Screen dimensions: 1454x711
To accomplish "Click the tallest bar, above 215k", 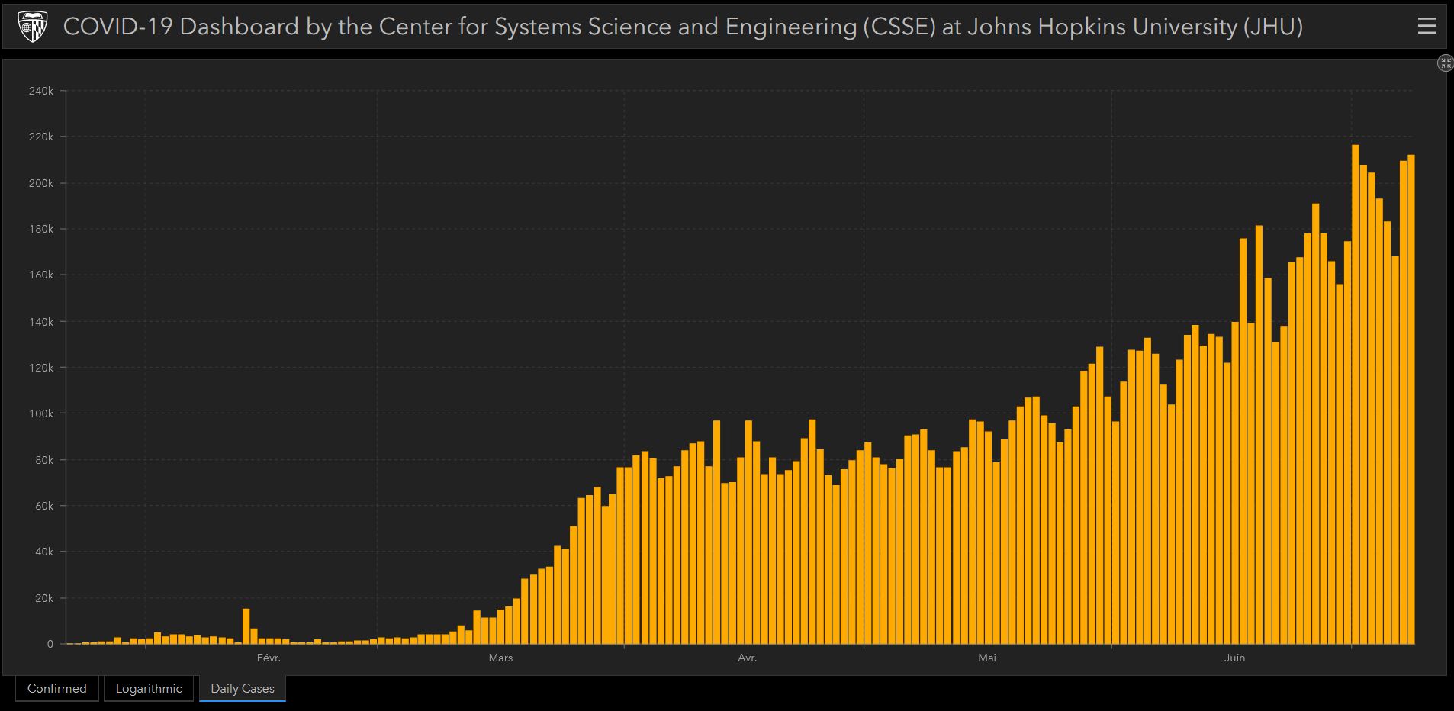I will 1355,394.
